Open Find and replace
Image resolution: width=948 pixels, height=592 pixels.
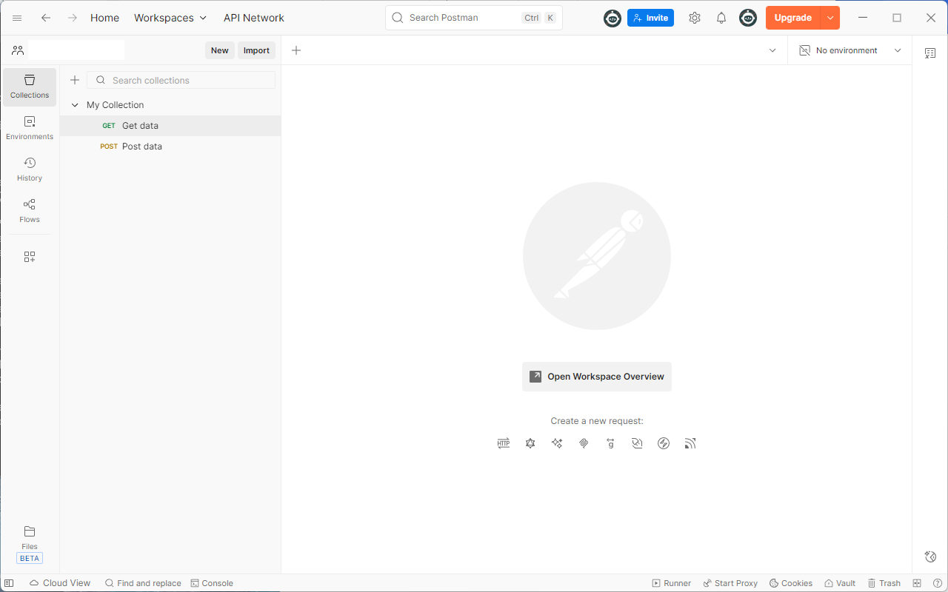(x=143, y=583)
